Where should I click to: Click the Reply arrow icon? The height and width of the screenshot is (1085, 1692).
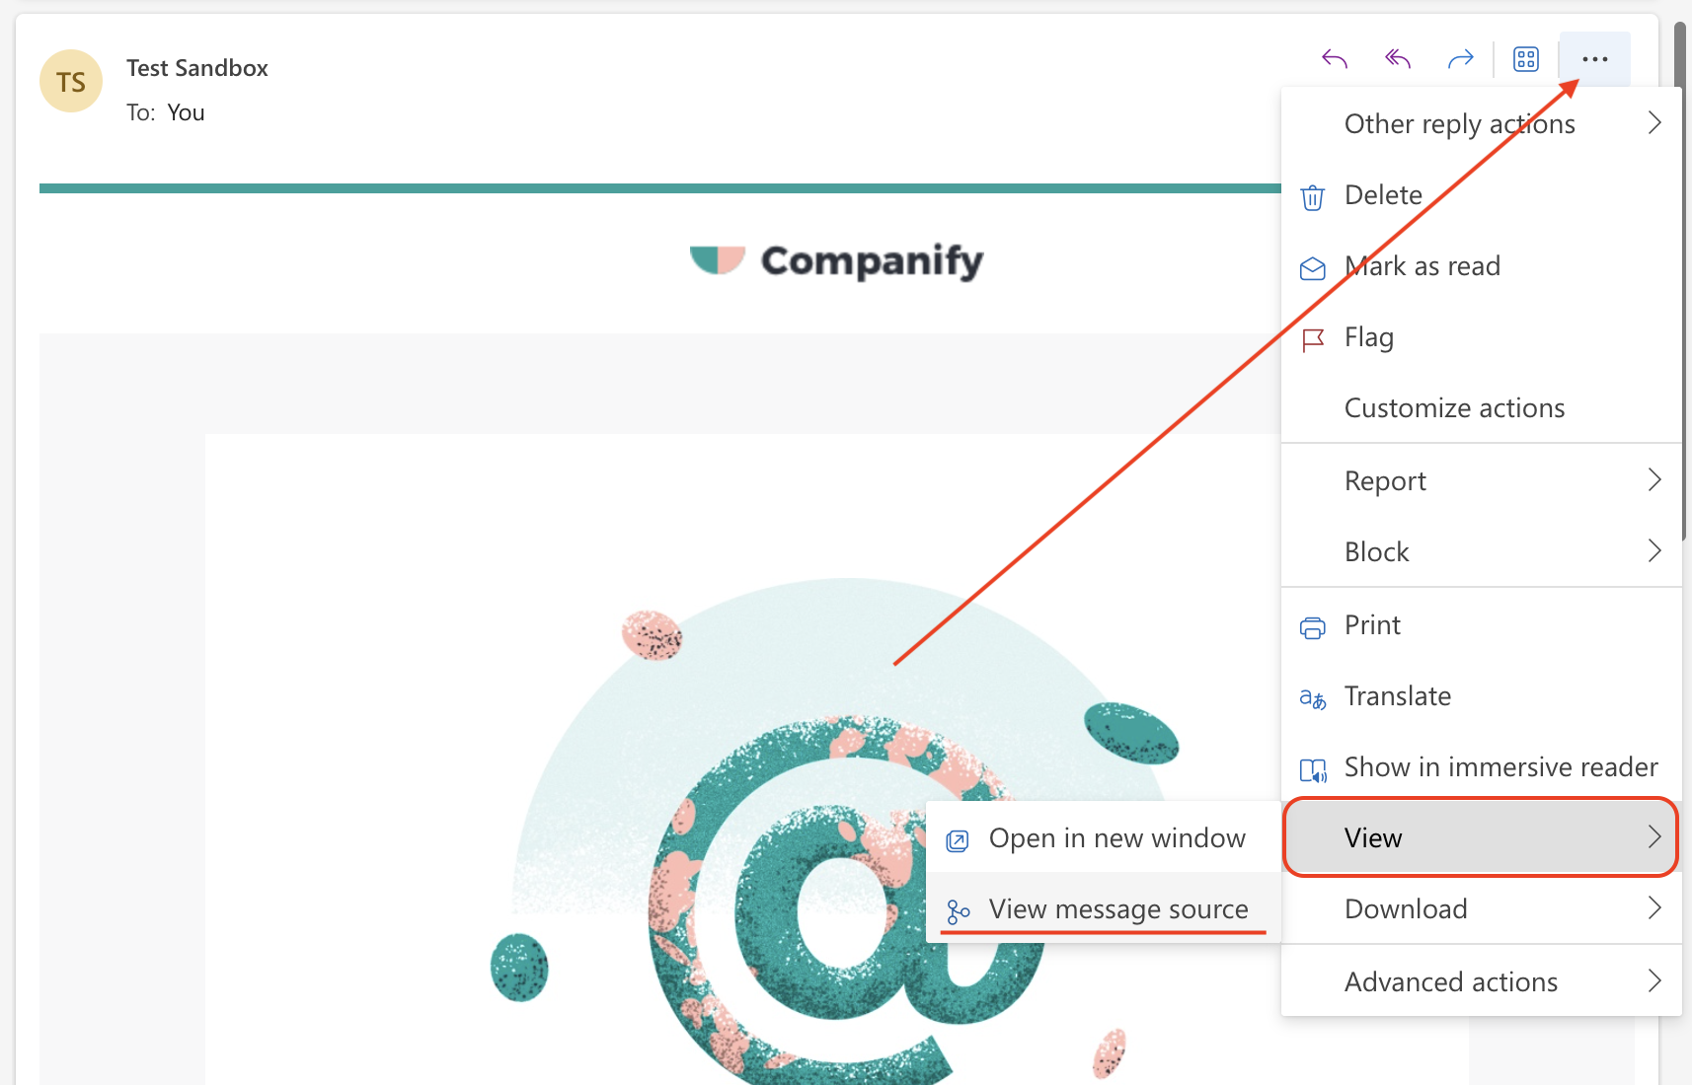click(1335, 59)
